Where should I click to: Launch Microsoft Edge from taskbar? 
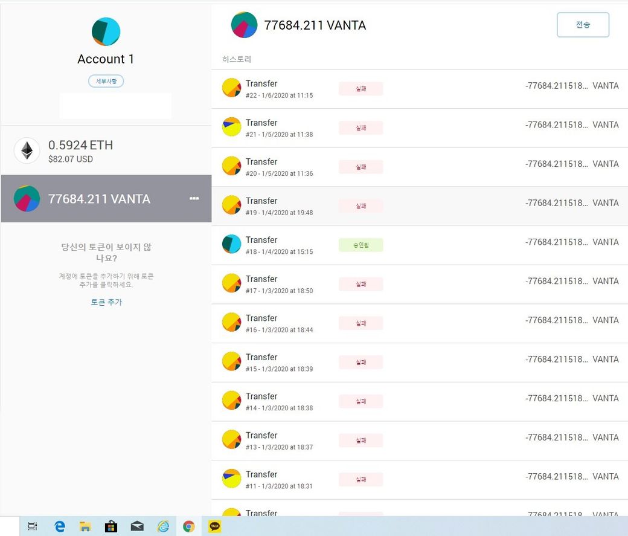(59, 526)
